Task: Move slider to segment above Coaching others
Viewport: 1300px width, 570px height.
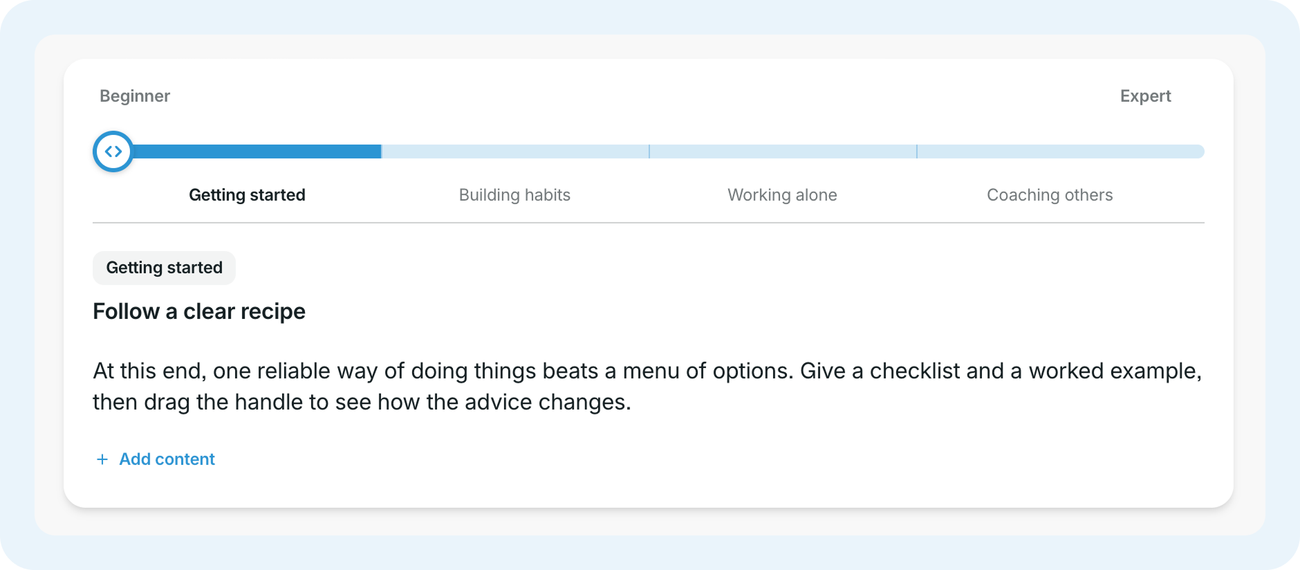Action: point(1061,151)
